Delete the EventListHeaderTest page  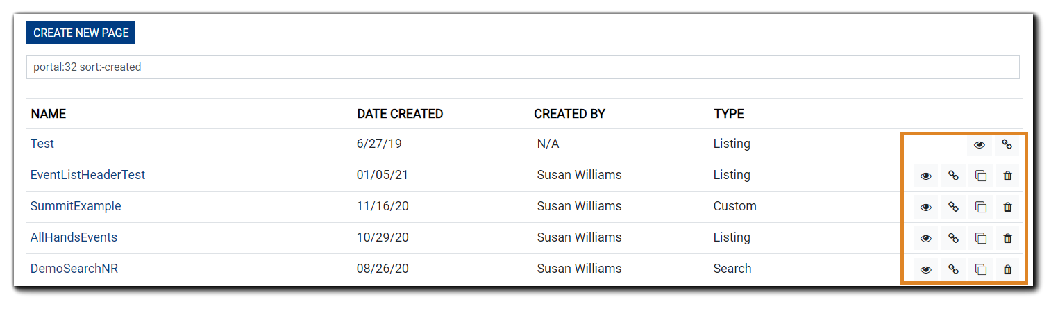click(1007, 176)
